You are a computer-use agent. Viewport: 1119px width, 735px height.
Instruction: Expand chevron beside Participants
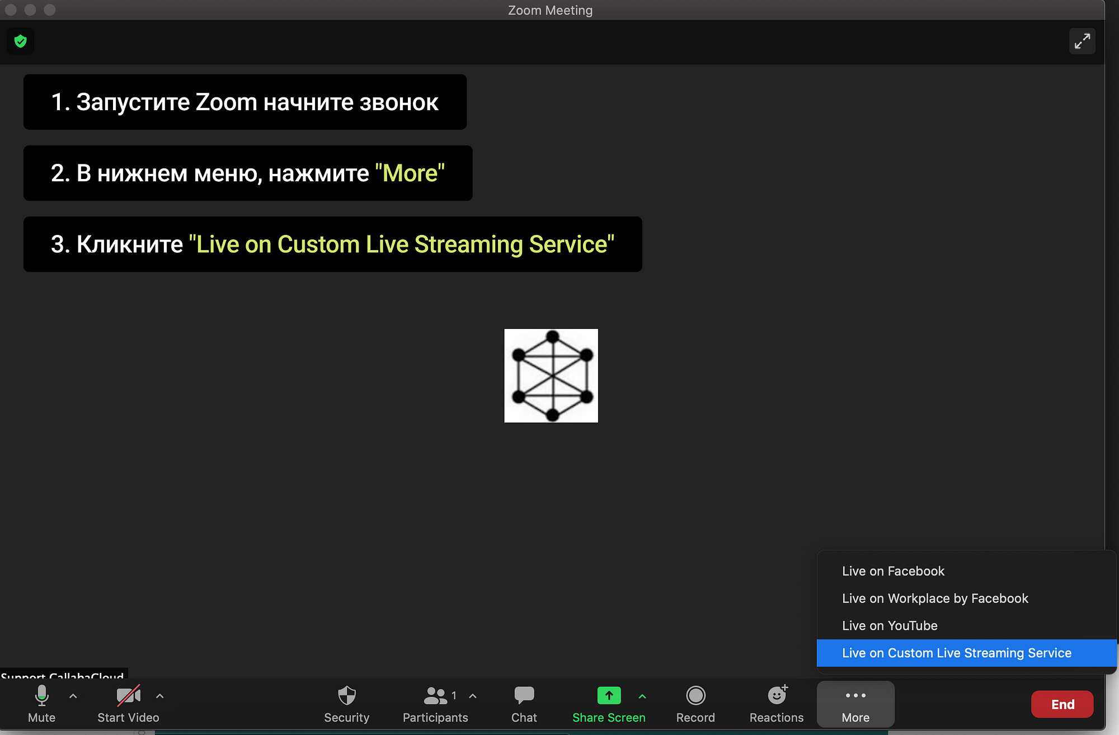point(473,696)
